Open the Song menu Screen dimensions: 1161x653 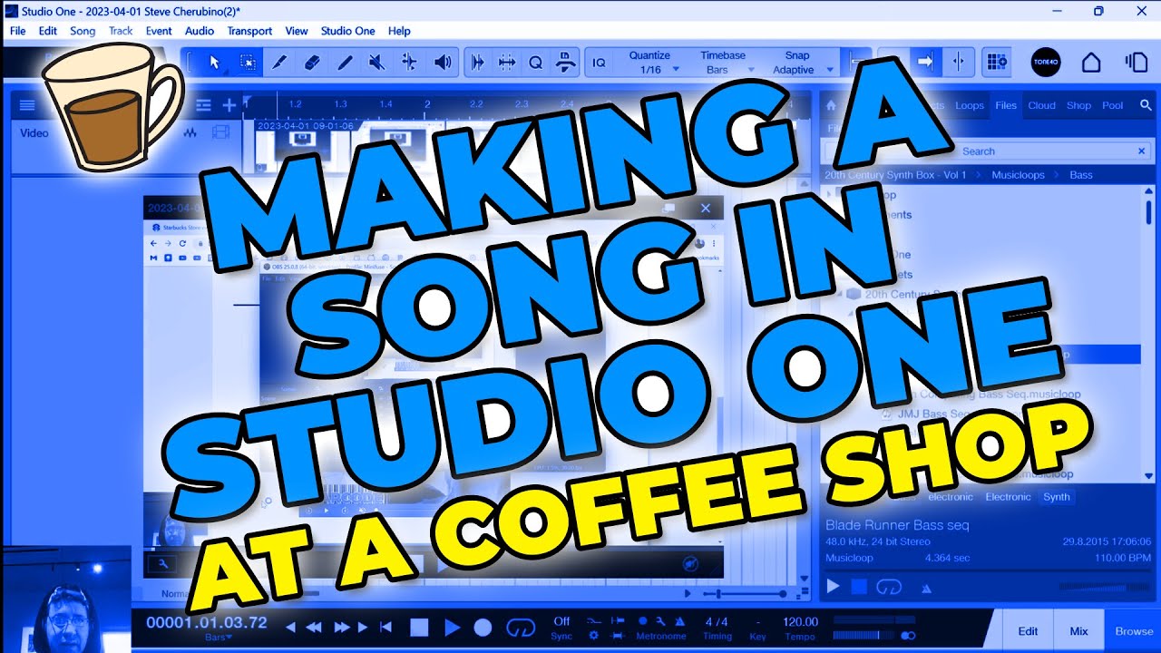[x=83, y=31]
